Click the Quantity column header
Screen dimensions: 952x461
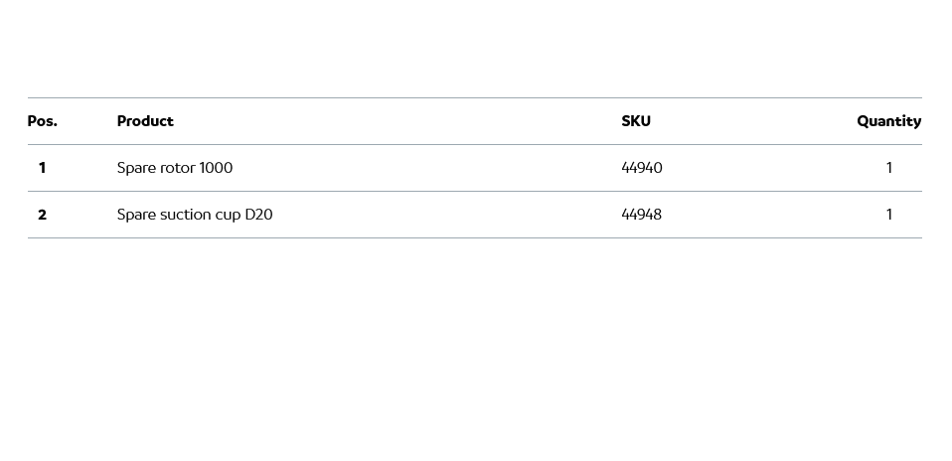(x=888, y=121)
